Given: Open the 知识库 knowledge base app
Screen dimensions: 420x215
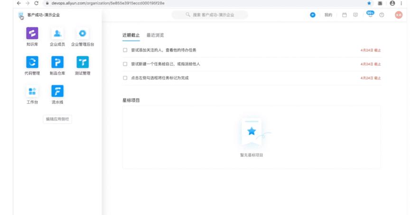Looking at the screenshot, I should [x=32, y=33].
